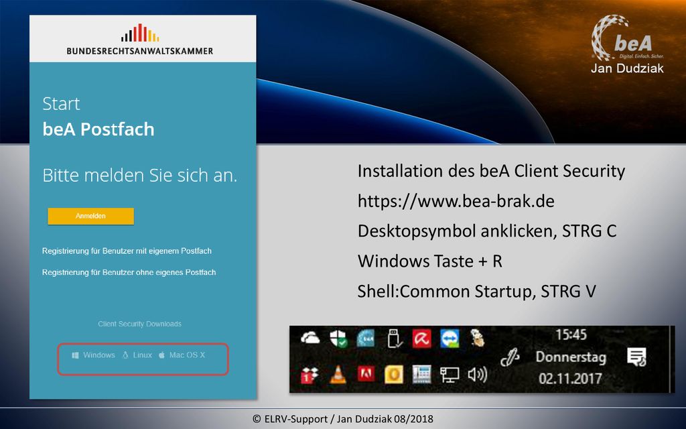Click the date 02.11.2017
The width and height of the screenshot is (686, 429).
571,378
